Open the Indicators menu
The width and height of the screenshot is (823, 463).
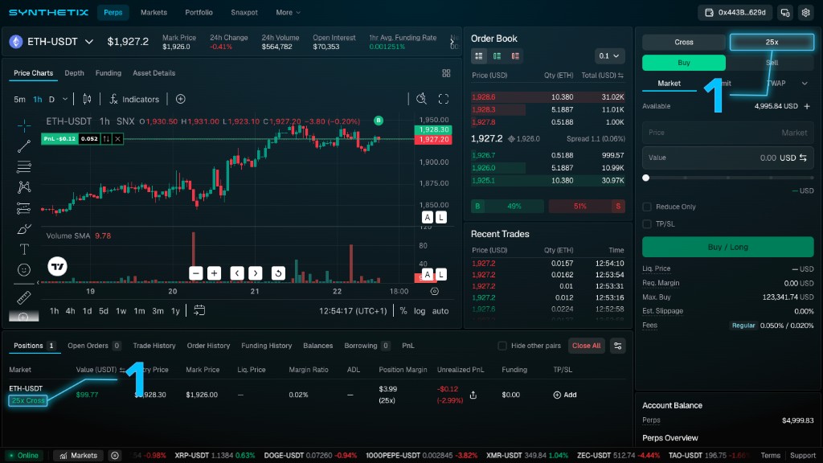click(134, 99)
